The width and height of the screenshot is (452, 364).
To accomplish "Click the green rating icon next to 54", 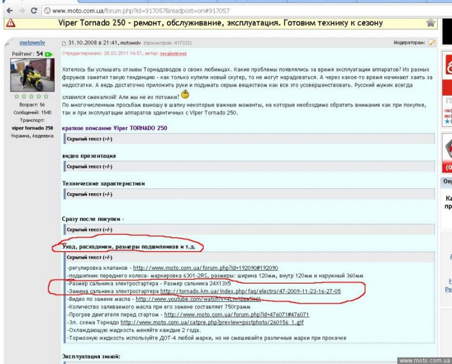I will (48, 54).
